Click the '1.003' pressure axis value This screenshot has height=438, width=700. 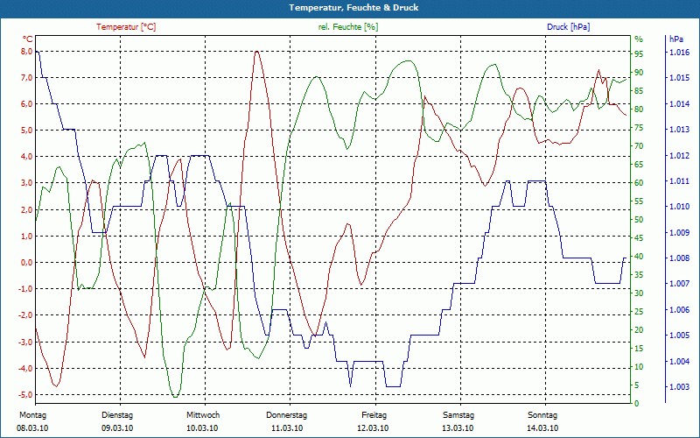click(679, 386)
